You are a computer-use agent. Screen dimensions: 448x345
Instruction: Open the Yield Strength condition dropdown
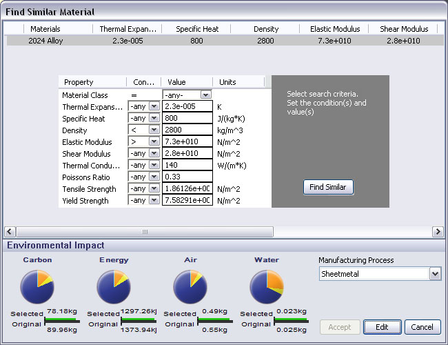tap(154, 200)
